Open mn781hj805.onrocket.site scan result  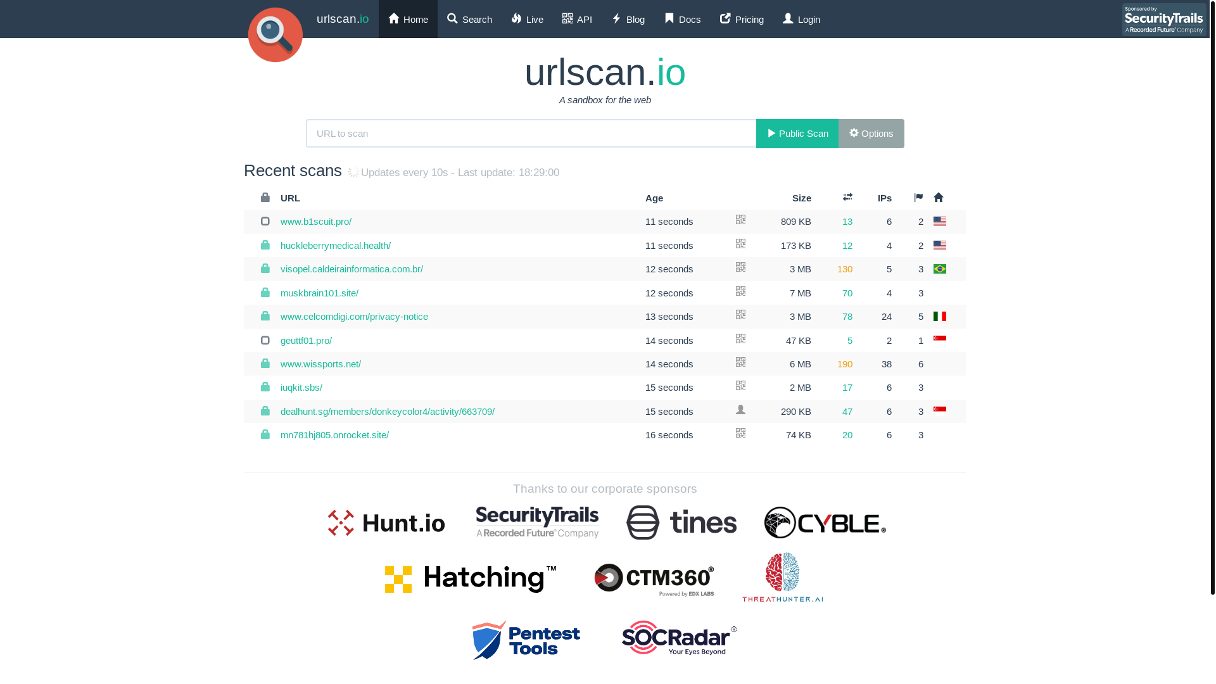click(x=334, y=435)
